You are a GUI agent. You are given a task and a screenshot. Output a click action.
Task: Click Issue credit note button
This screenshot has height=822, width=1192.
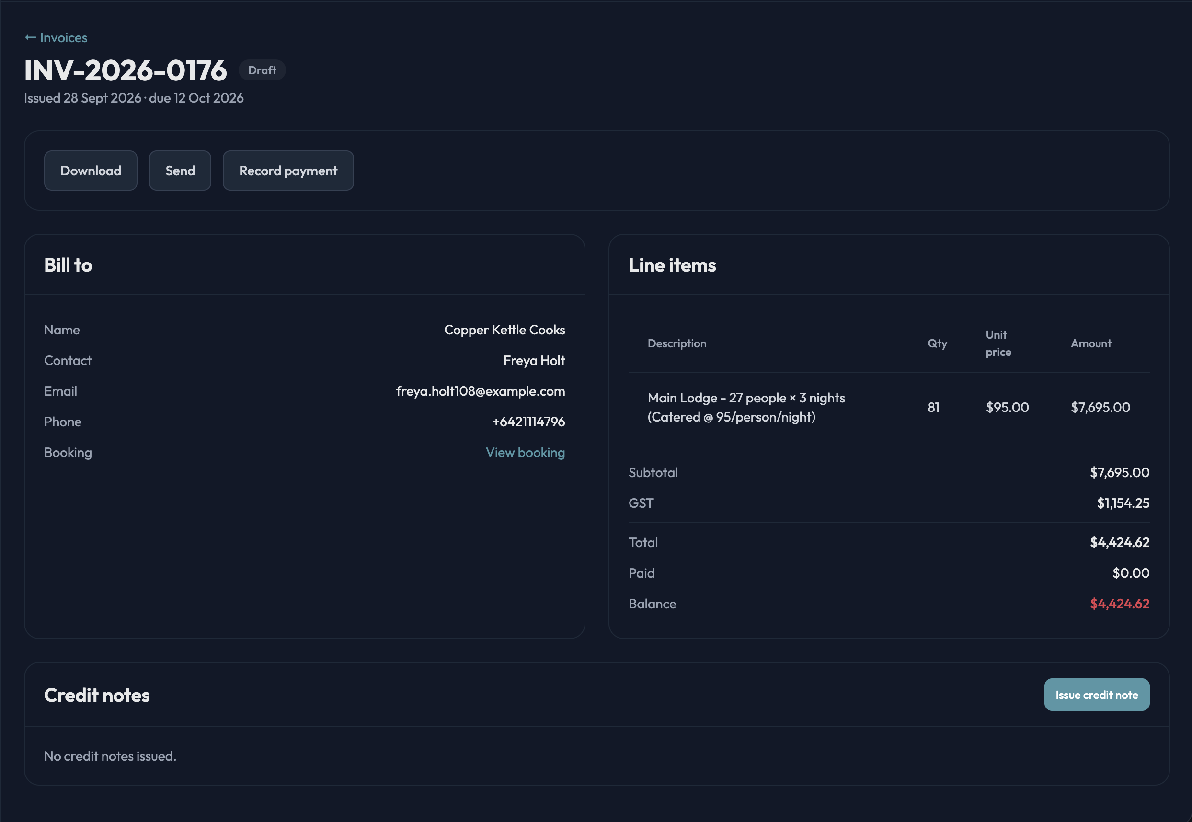pos(1096,694)
